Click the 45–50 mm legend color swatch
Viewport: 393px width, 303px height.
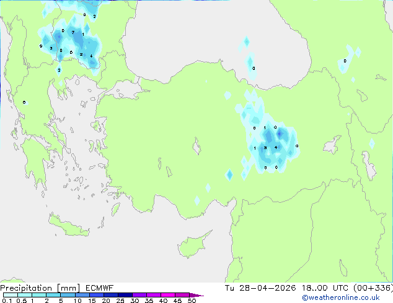182,295
